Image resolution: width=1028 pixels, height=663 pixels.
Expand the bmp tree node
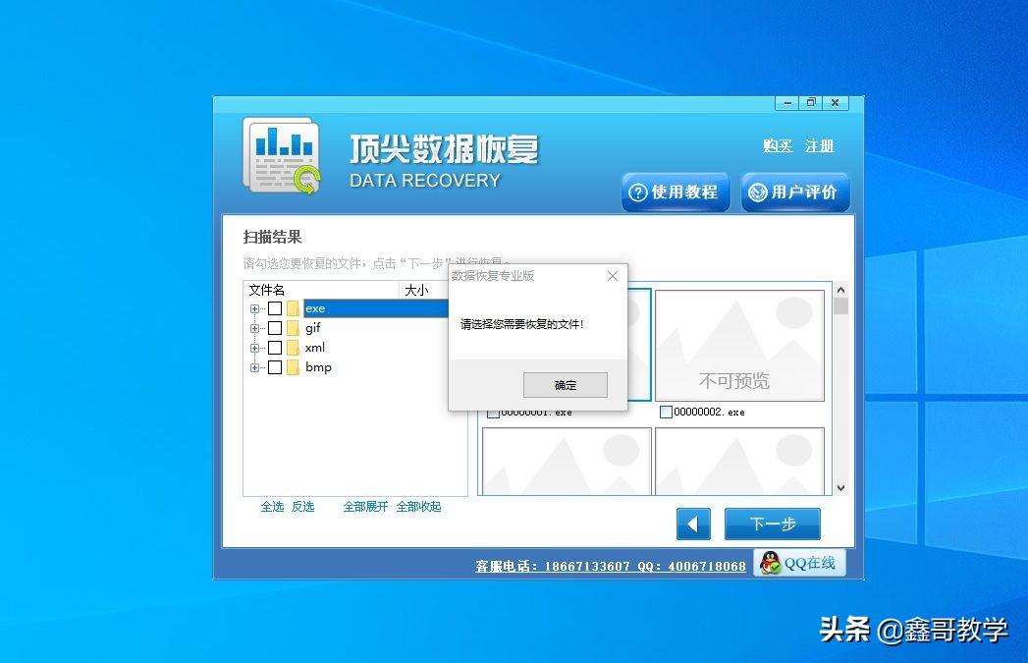coord(254,367)
